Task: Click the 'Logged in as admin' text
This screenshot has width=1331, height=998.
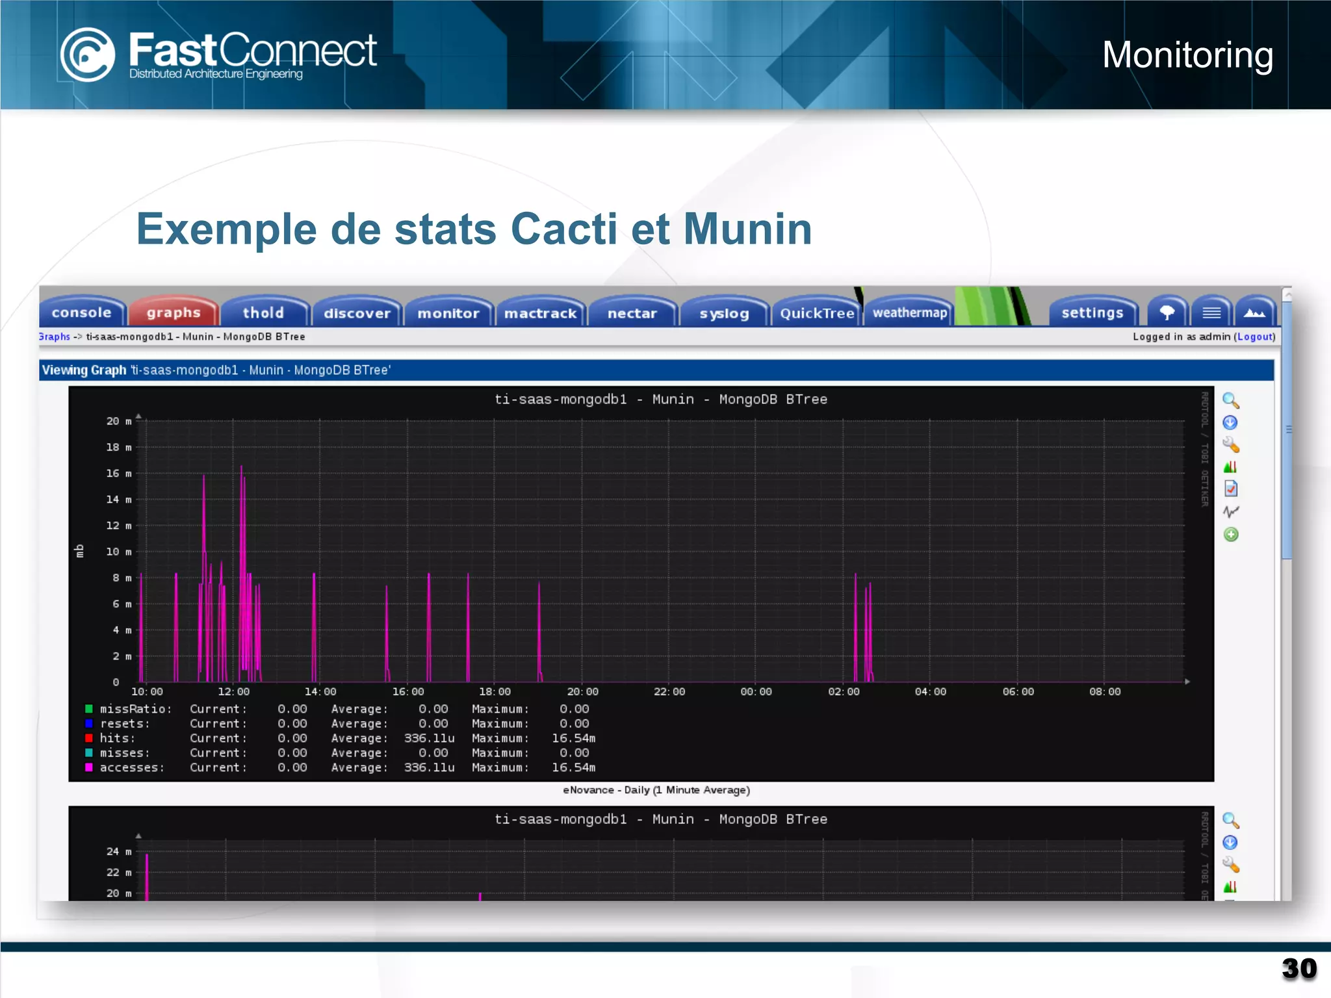Action: 1182,337
